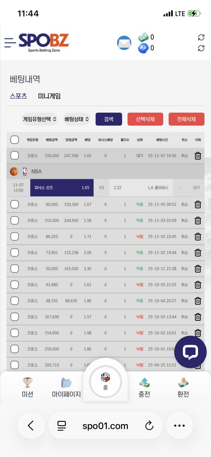Open the 베팅상태 dropdown
The image size is (211, 457).
pyautogui.click(x=76, y=119)
